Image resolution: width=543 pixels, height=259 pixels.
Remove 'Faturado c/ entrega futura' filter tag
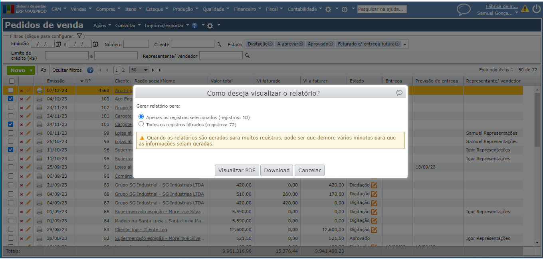pyautogui.click(x=397, y=44)
